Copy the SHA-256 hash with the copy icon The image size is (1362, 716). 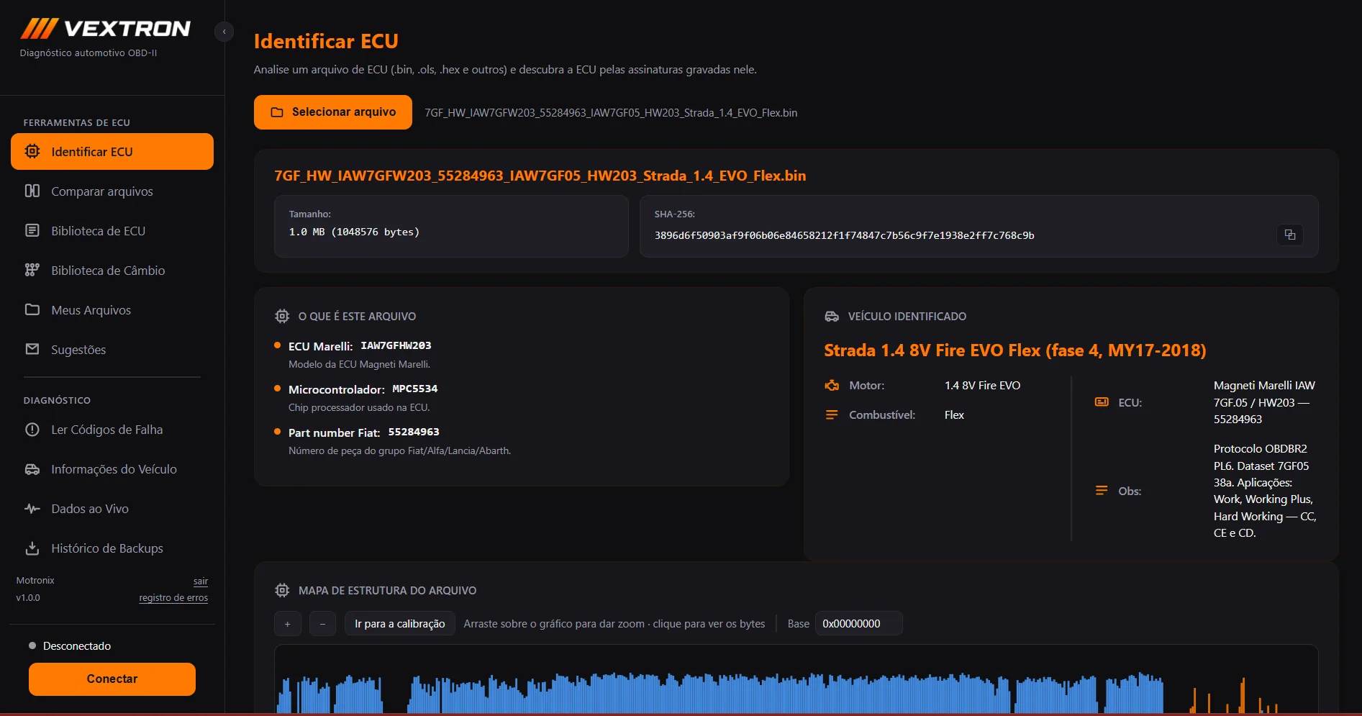[x=1290, y=235]
